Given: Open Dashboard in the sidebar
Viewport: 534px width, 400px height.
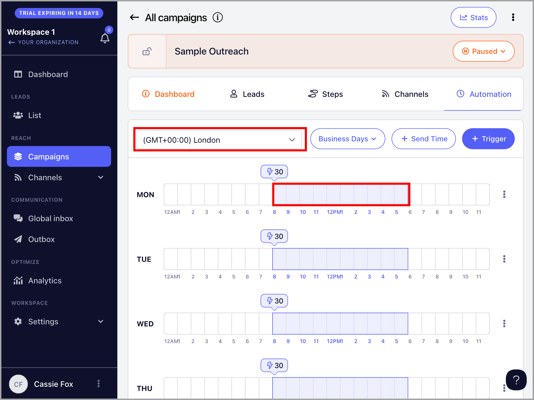Looking at the screenshot, I should point(59,74).
